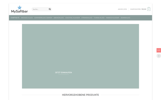Open Weisses Kleid category

[27, 18]
